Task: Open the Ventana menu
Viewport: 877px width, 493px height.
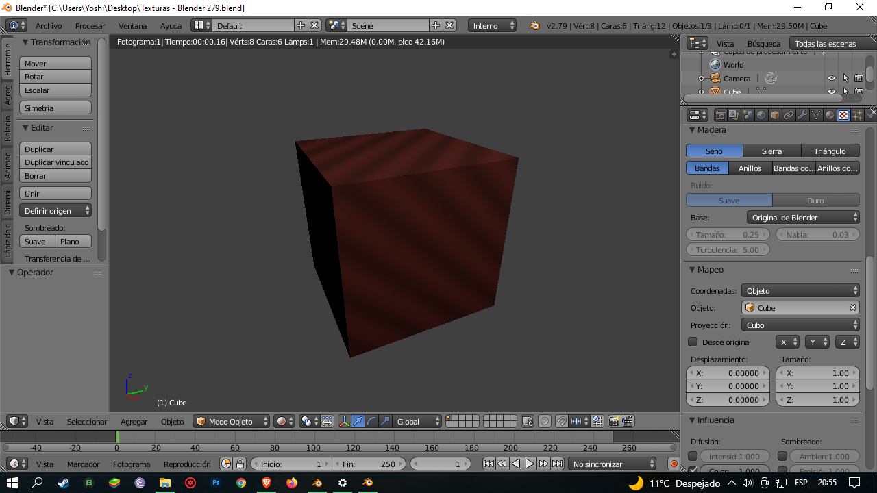Action: click(133, 26)
